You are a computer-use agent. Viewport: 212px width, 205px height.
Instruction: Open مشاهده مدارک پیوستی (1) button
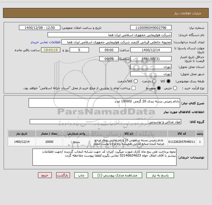(117, 175)
